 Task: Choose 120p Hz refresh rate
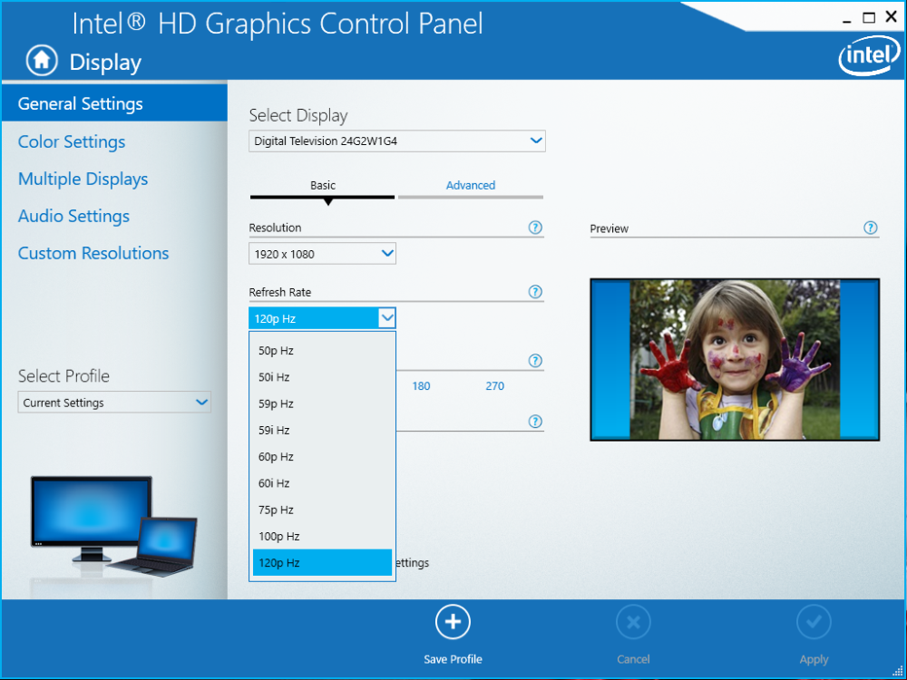coord(322,563)
